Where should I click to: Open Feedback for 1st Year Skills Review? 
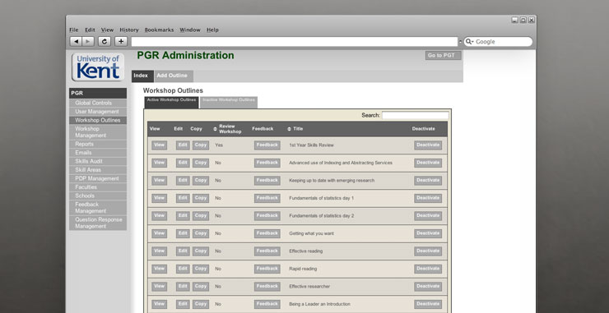pos(267,145)
